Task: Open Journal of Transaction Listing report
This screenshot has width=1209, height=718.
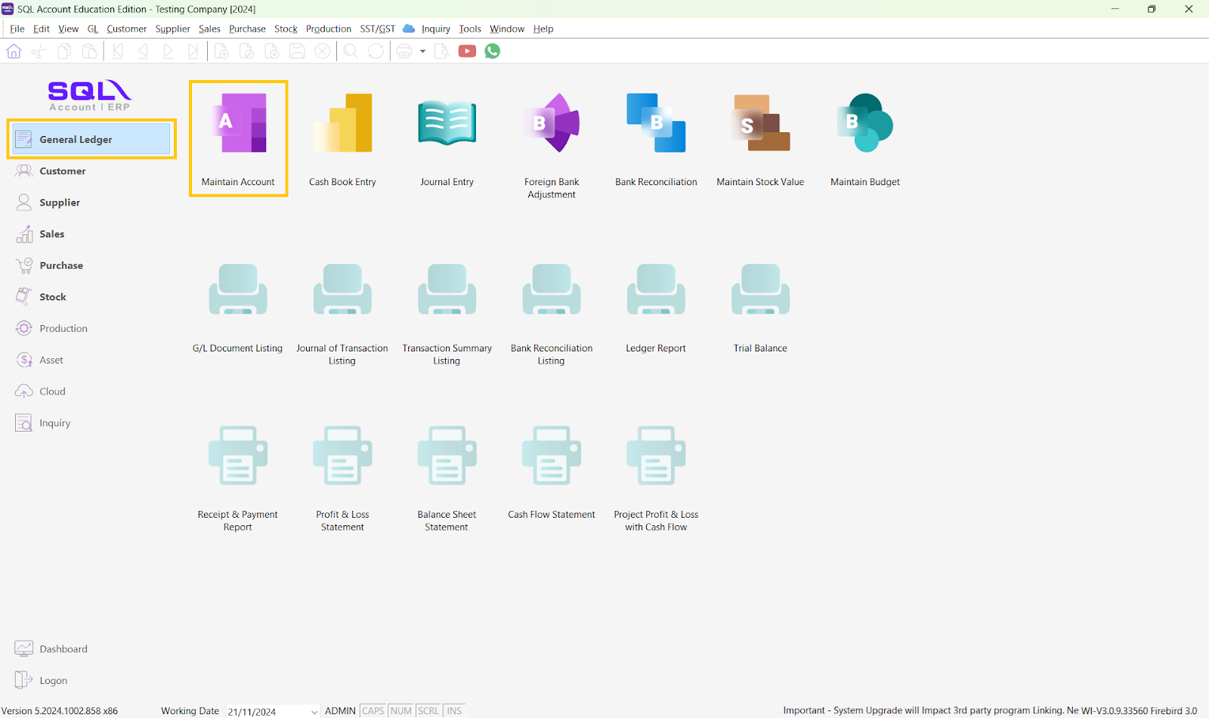Action: pyautogui.click(x=342, y=314)
